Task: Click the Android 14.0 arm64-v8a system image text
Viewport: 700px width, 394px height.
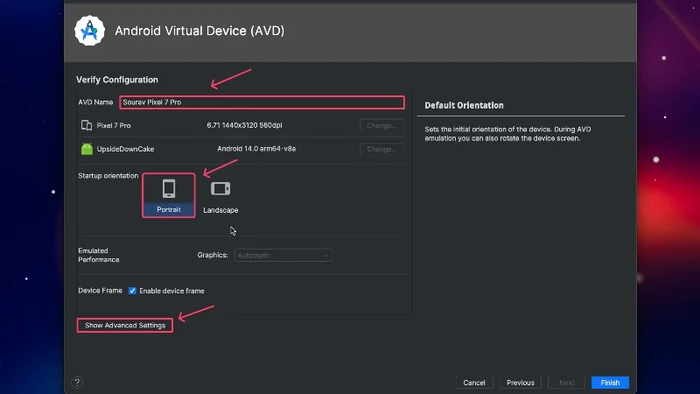Action: [256, 149]
